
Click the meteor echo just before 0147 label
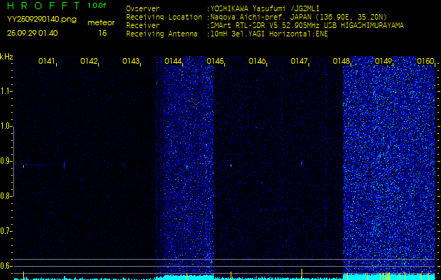click(x=301, y=162)
